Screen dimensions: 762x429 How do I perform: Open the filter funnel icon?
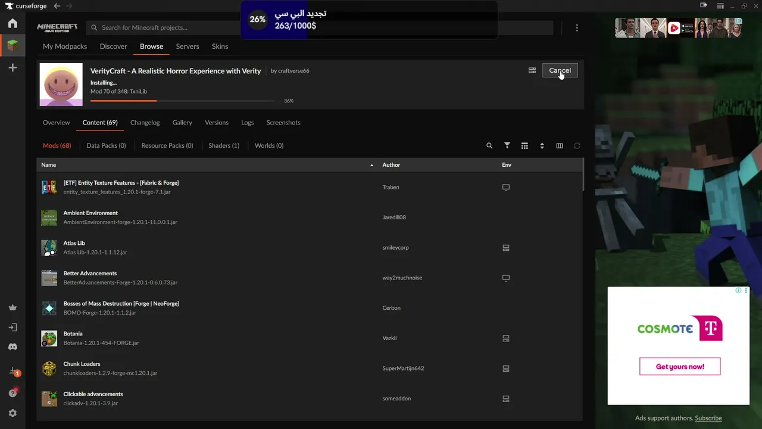click(x=507, y=145)
